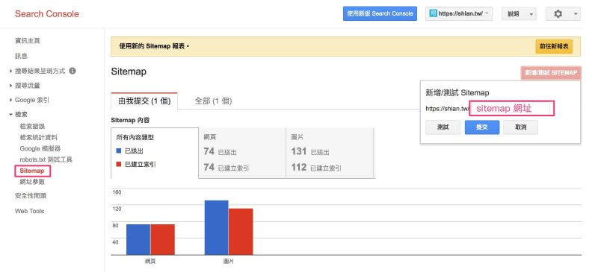This screenshot has width=598, height=272.
Task: Open Google 模擬器 in the sidebar
Action: click(40, 148)
